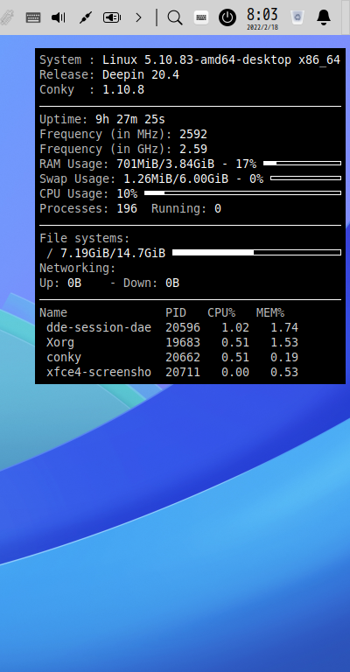
Task: Open the magnifier search icon in panel
Action: tap(175, 18)
